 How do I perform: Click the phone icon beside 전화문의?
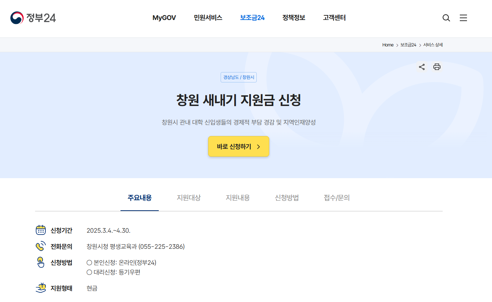pyautogui.click(x=40, y=246)
